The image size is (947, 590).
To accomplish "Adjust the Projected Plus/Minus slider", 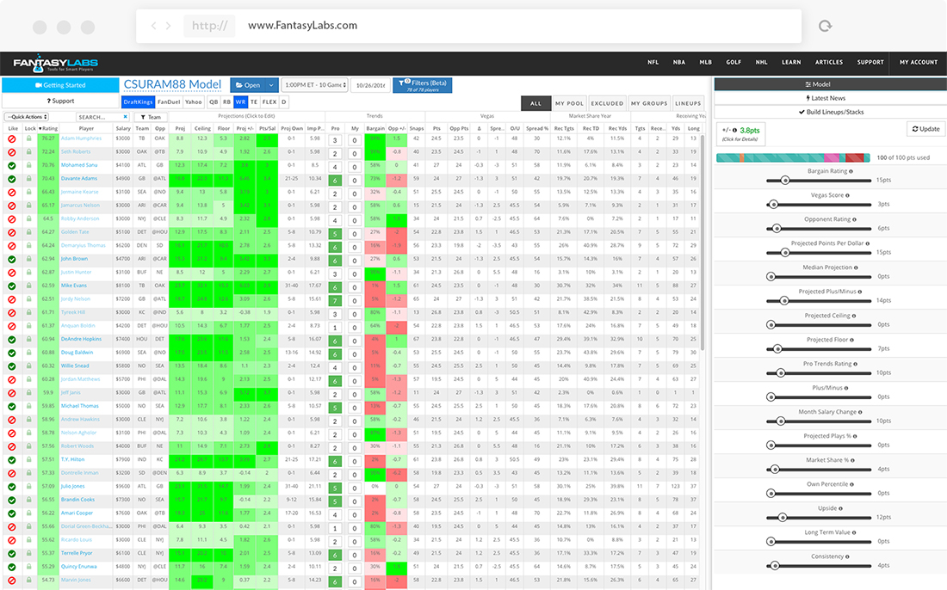I will tap(784, 300).
